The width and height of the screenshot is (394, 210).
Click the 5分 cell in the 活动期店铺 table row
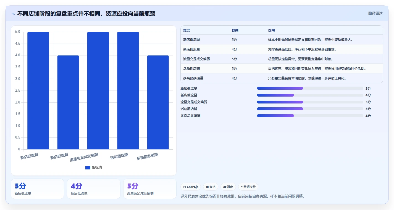234,69
